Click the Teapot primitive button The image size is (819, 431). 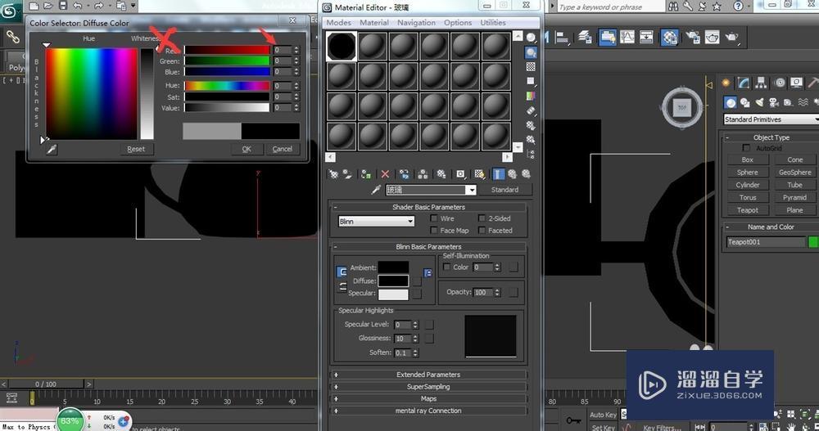[x=747, y=210]
